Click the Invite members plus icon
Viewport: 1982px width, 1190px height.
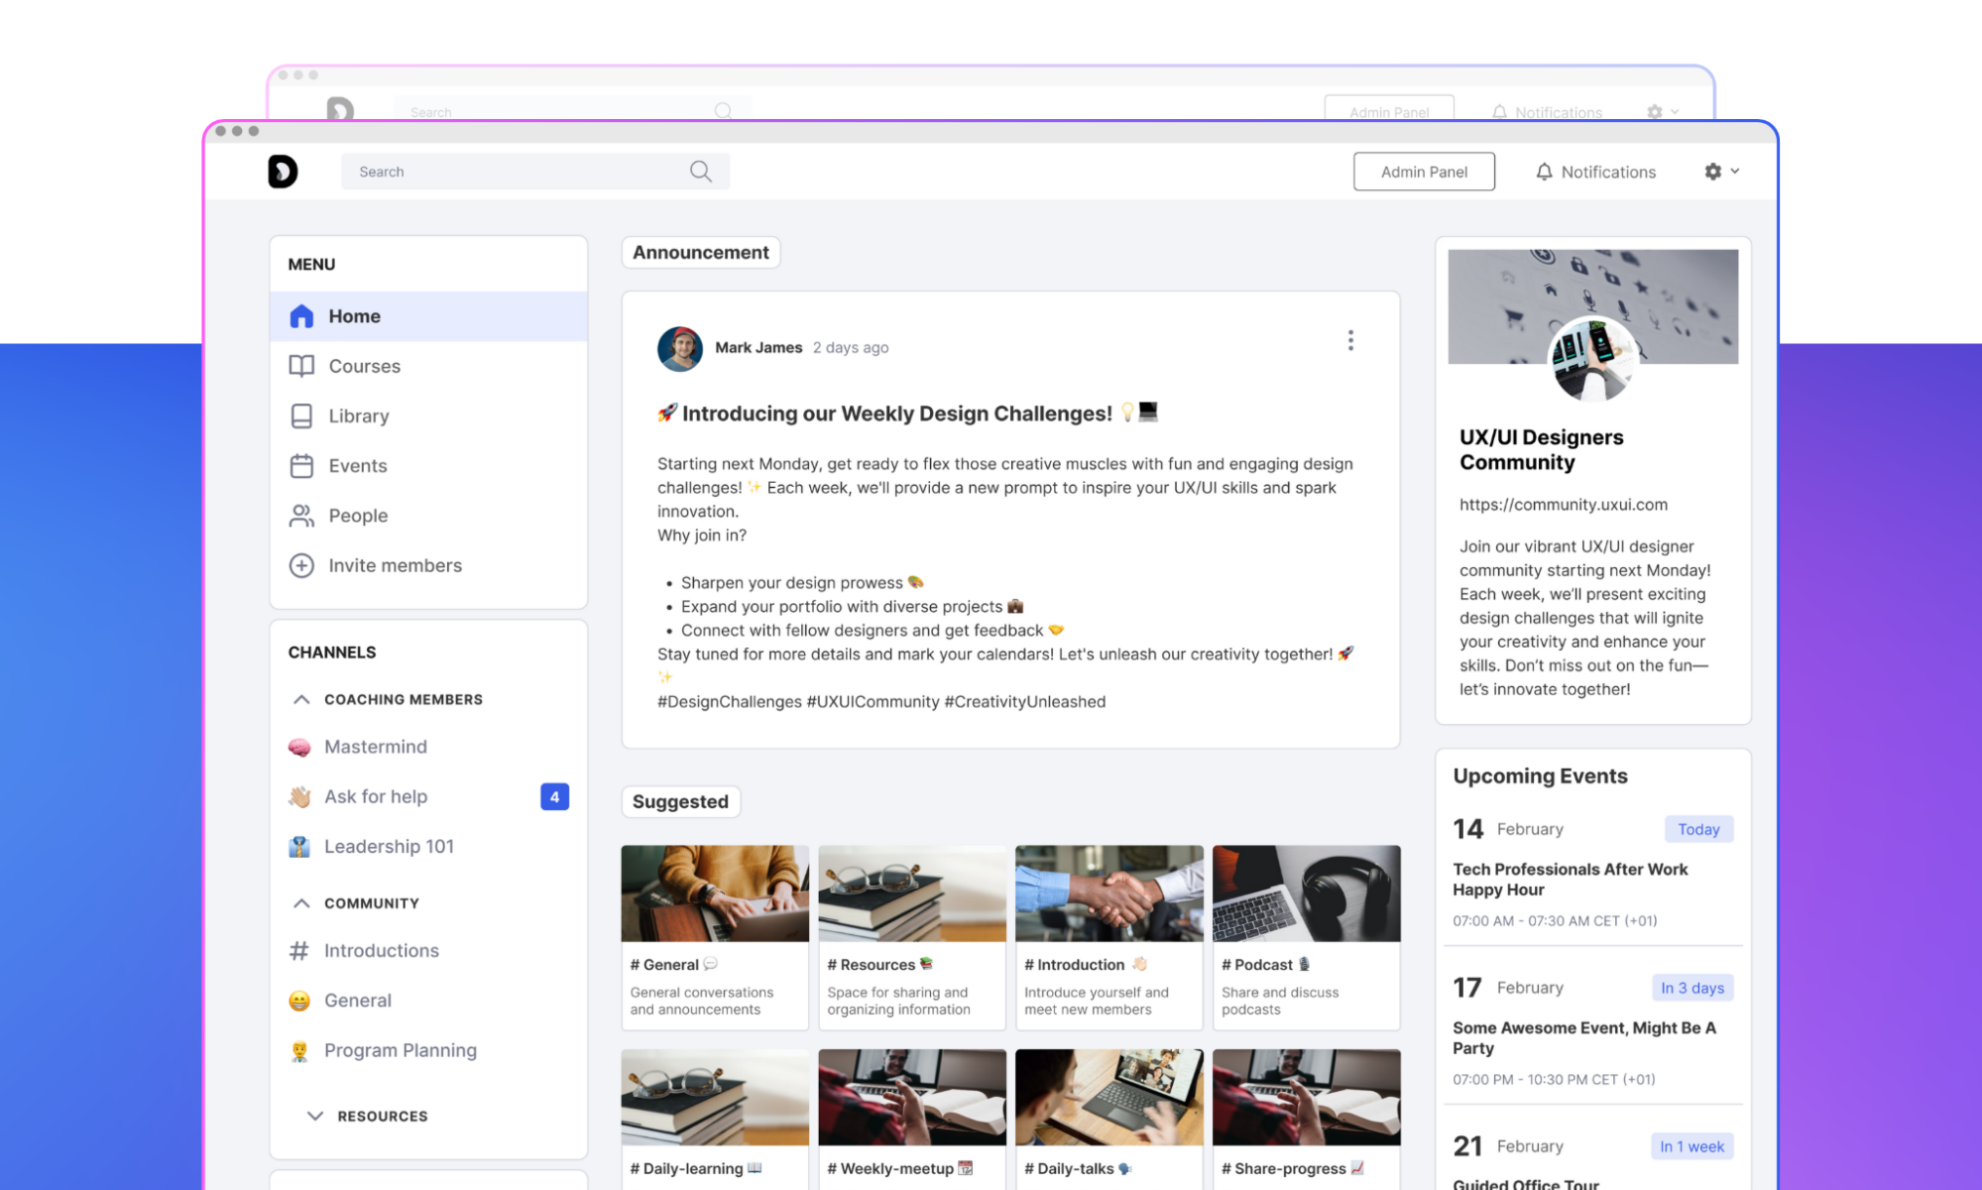[x=301, y=565]
